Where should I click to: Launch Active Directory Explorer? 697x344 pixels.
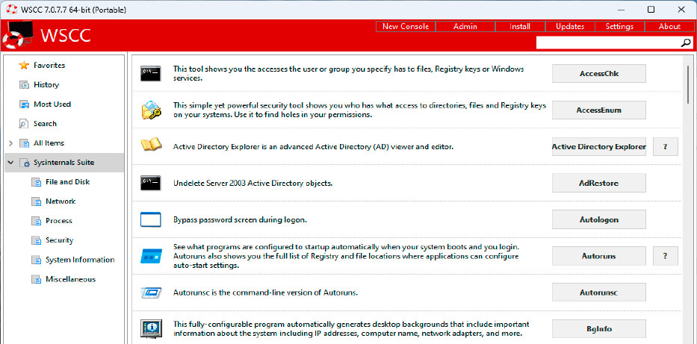598,146
